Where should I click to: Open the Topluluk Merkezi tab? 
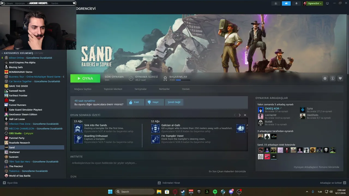point(113,89)
